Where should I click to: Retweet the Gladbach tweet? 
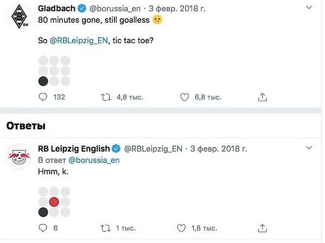106,97
